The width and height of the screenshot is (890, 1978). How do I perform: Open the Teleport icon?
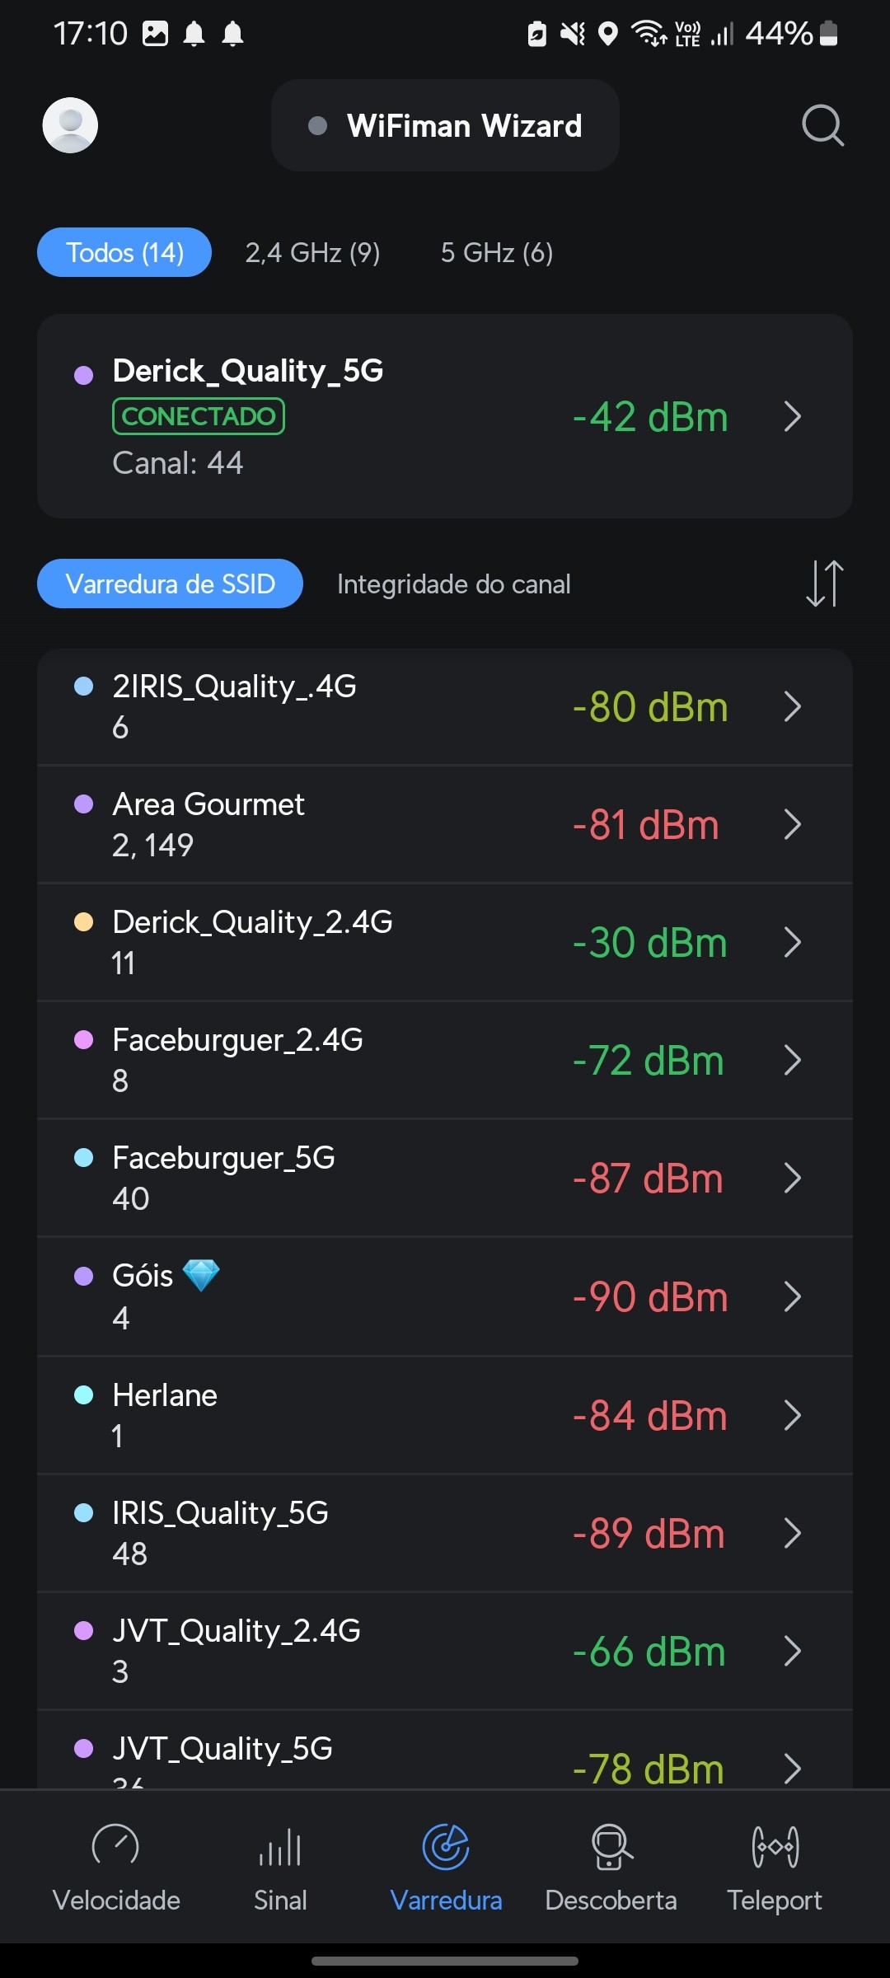[775, 1846]
